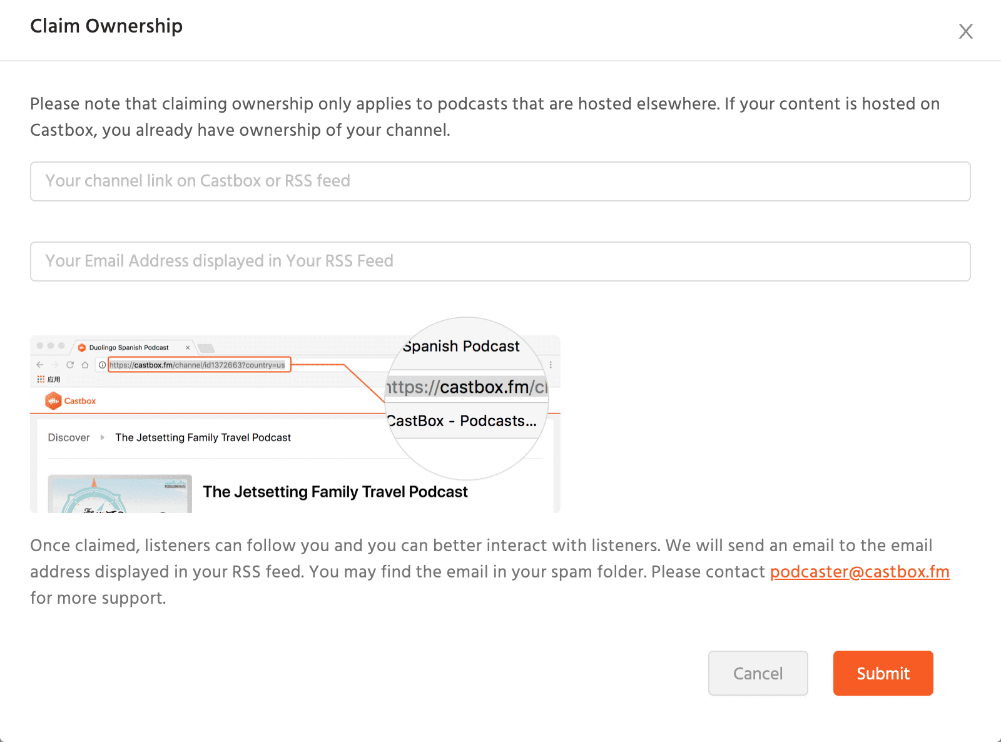
Task: Click the site info icon beside the URL
Action: [102, 365]
